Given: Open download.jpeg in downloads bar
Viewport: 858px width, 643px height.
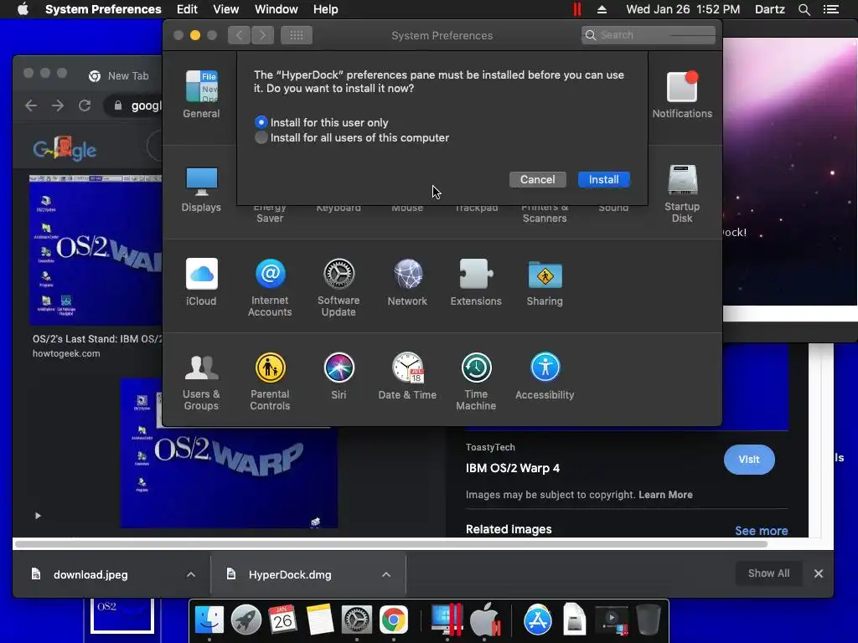Looking at the screenshot, I should point(90,574).
